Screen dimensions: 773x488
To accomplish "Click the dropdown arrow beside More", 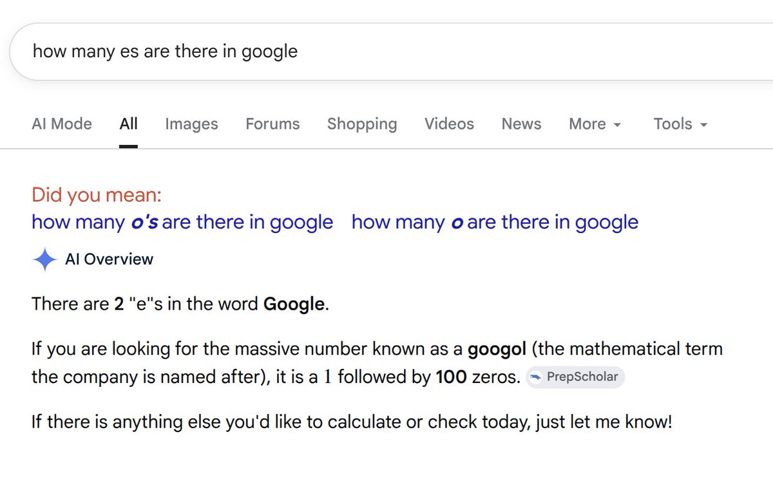I will (617, 125).
